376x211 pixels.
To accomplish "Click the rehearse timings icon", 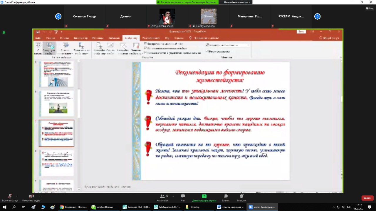I will [x=123, y=48].
